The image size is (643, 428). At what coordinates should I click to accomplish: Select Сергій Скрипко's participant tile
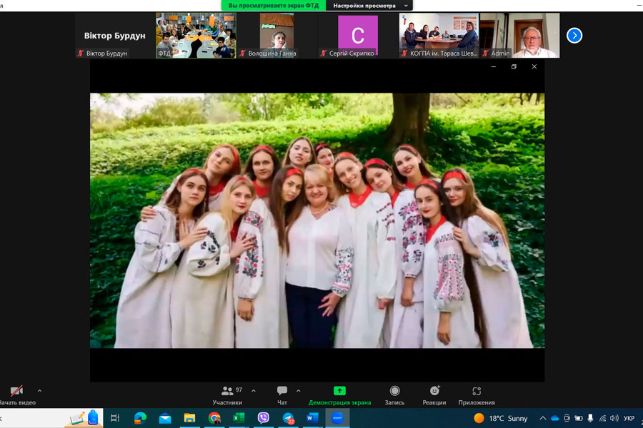tap(357, 35)
